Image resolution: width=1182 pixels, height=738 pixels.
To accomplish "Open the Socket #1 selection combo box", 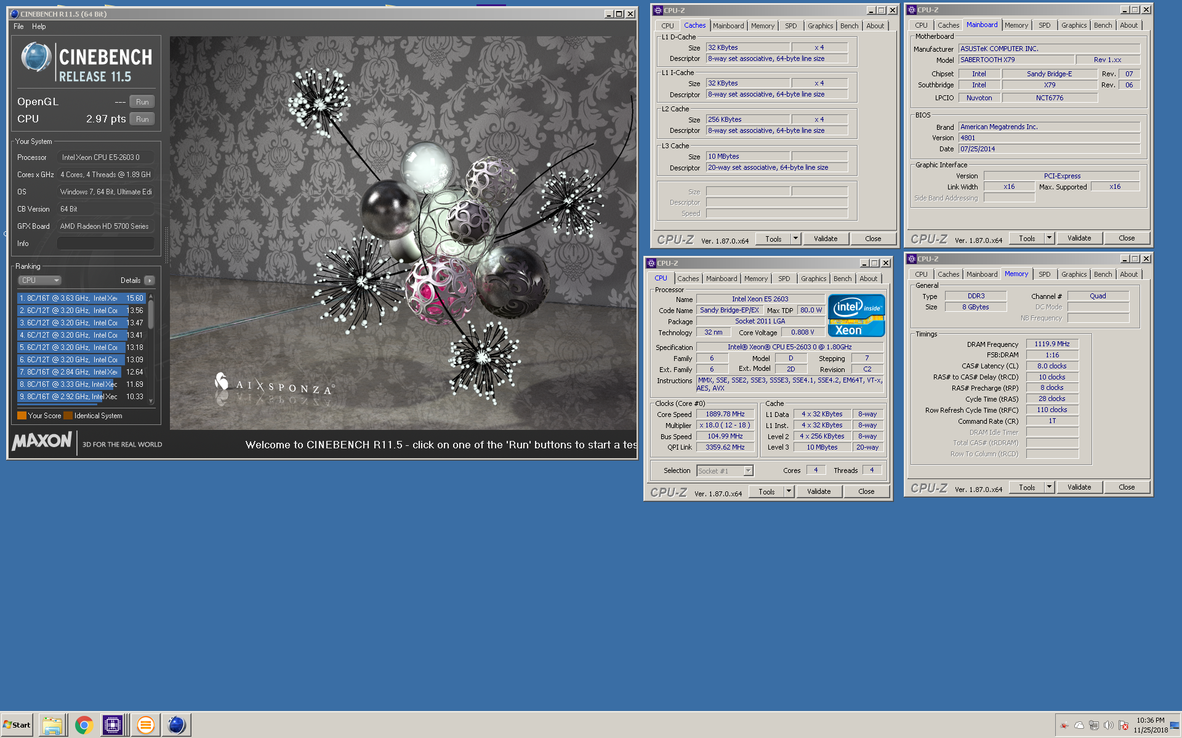I will [725, 471].
